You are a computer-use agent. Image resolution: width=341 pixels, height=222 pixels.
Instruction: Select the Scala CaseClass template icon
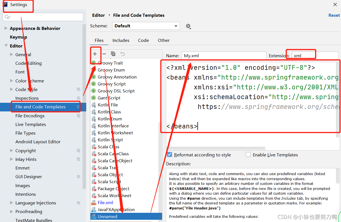pos(94,154)
